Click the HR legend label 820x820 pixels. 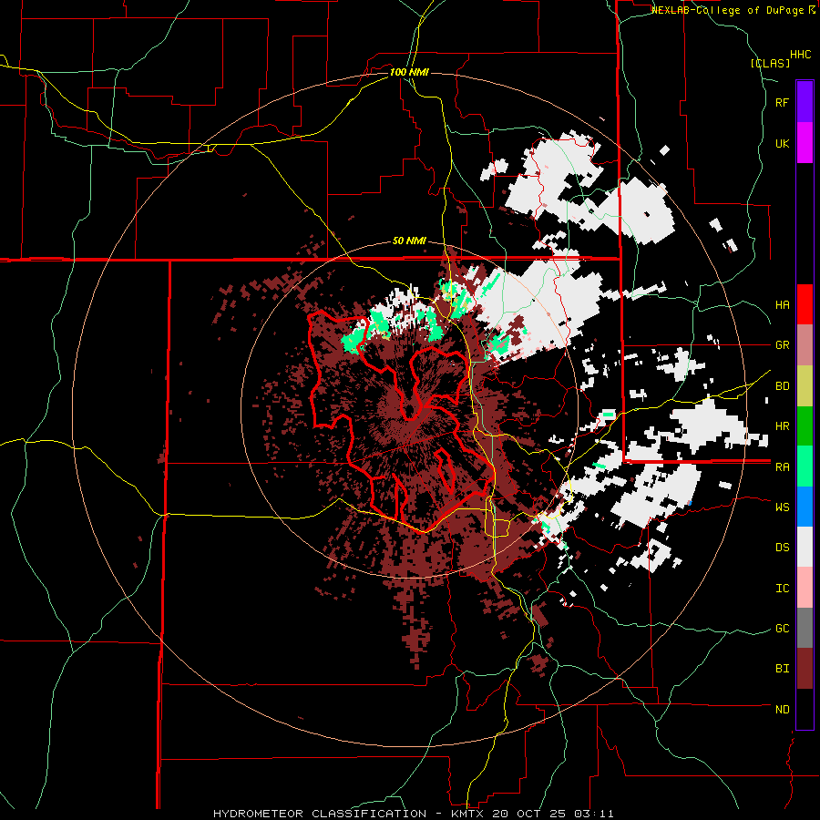click(x=782, y=426)
